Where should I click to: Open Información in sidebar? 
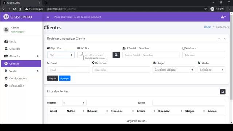[x=21, y=86]
